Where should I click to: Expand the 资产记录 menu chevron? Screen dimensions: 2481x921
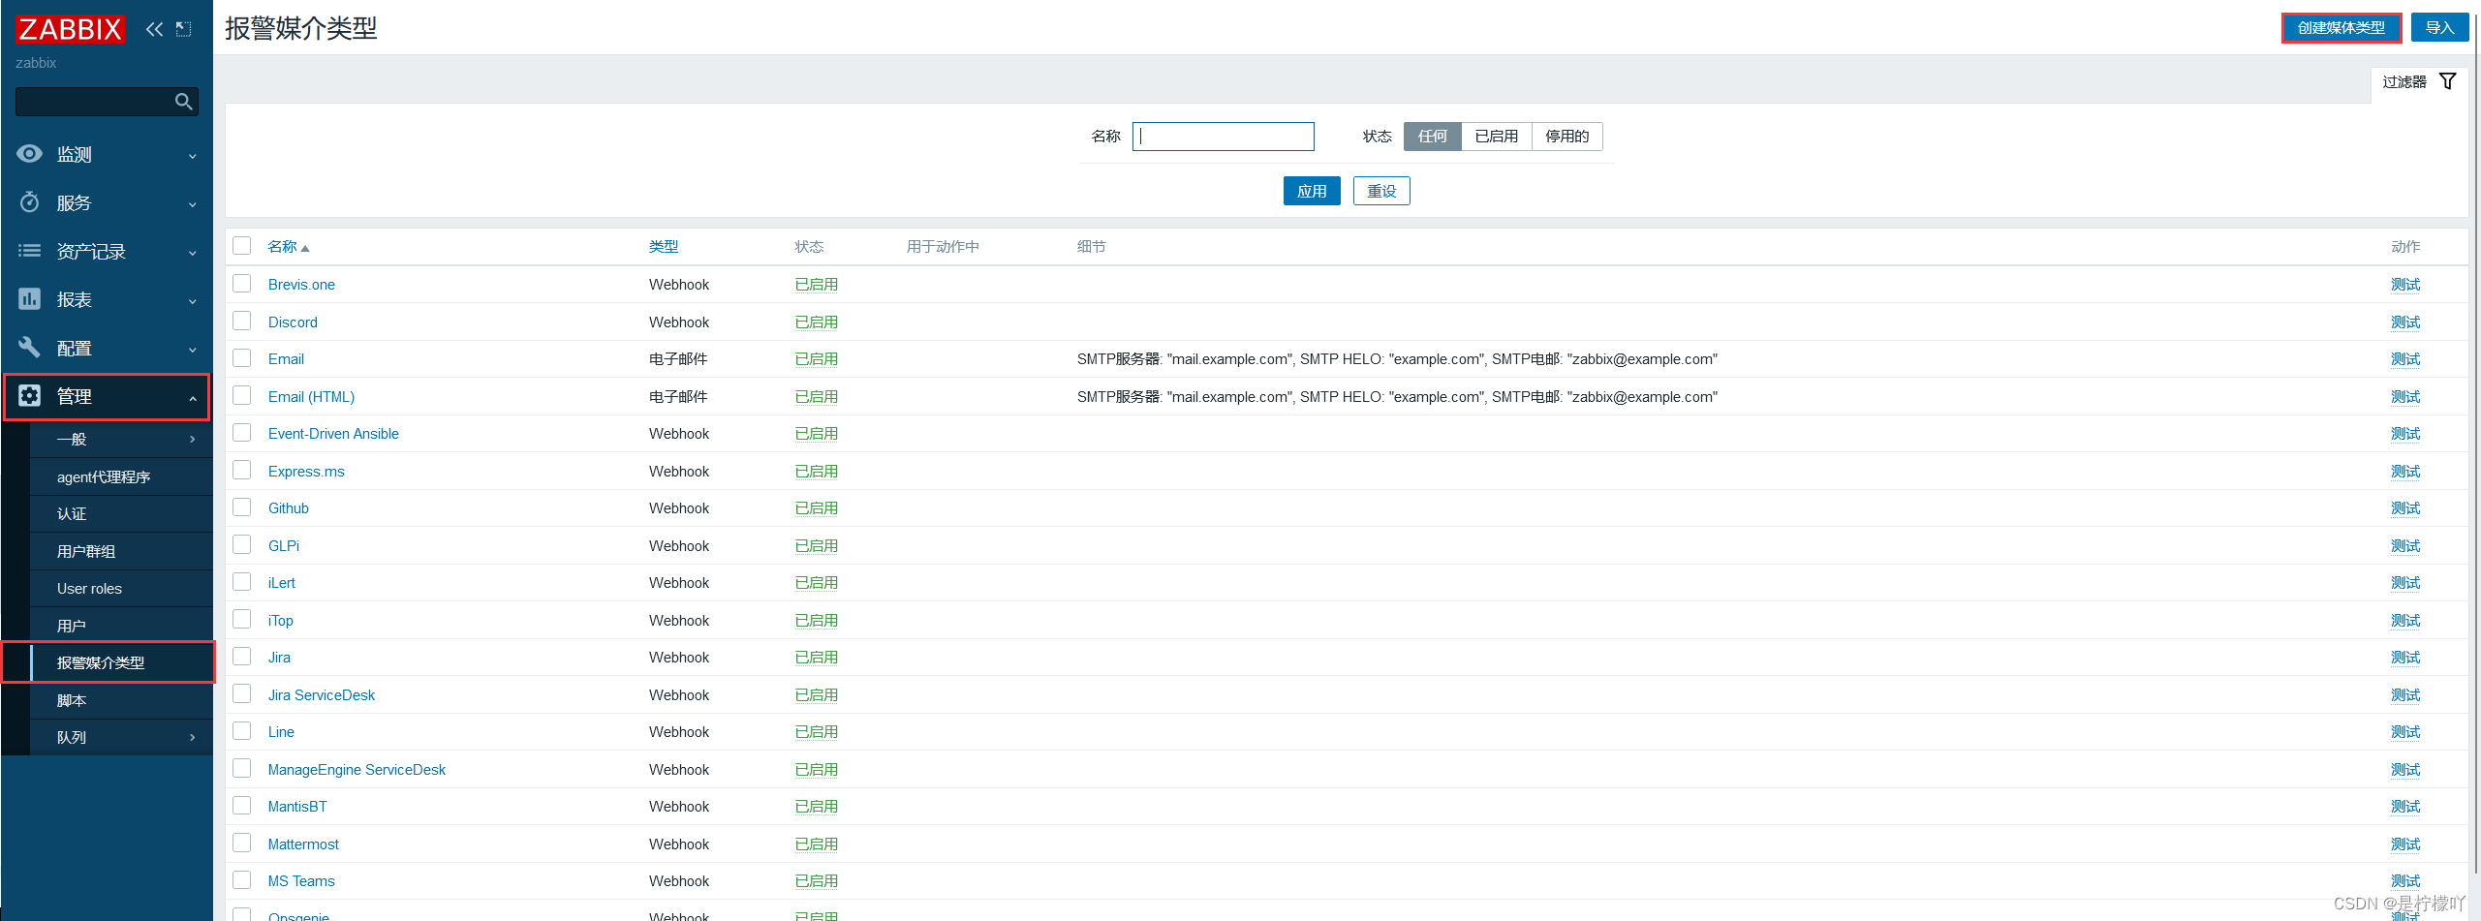click(x=192, y=253)
